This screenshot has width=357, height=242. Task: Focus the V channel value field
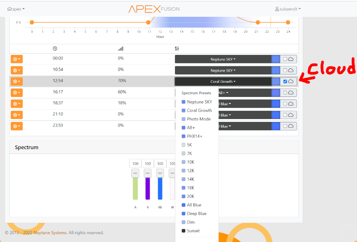[147, 163]
